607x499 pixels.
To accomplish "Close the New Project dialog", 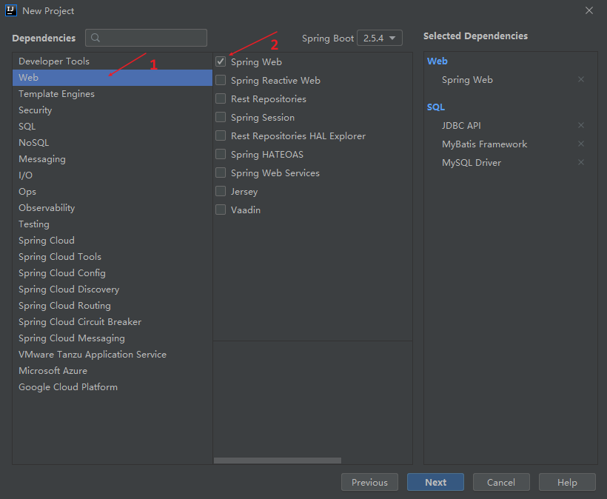I will click(x=588, y=10).
